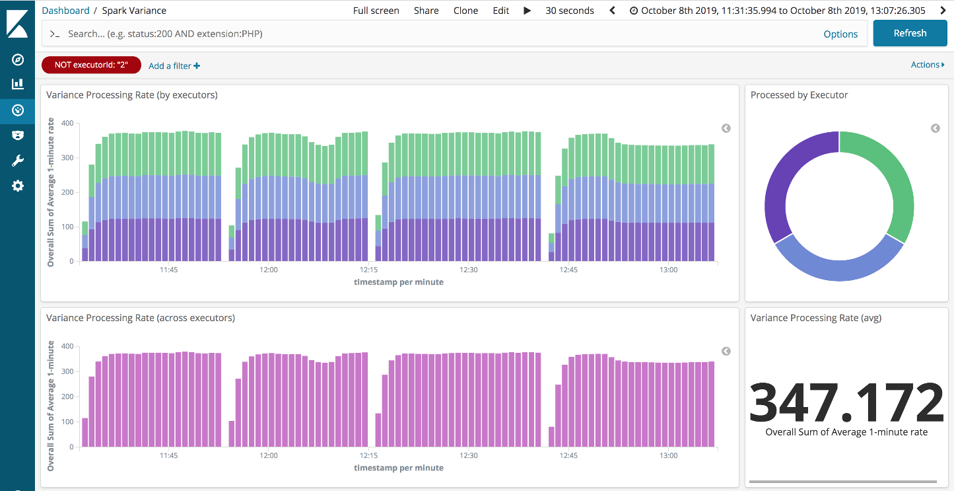
Task: Open Dev Tools wrench icon
Action: (18, 161)
